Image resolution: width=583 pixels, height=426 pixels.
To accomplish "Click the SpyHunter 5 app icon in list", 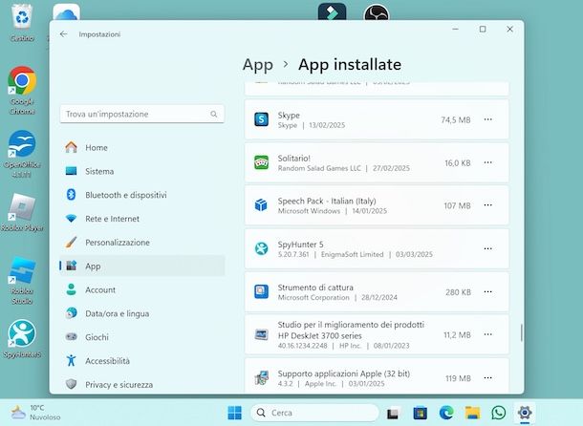I will tap(261, 248).
